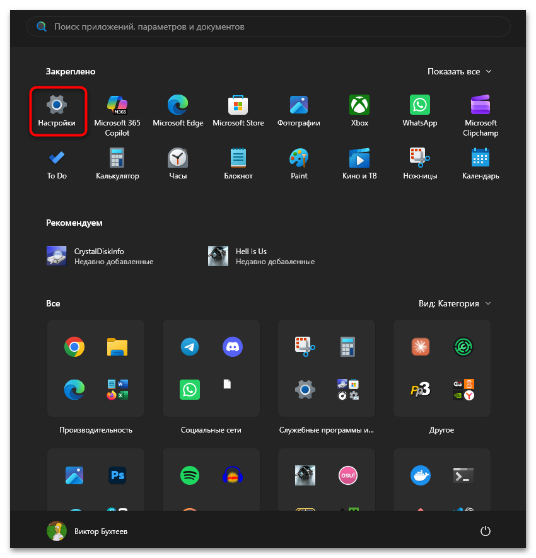
Task: Open WhatsApp in Социальные сети category
Action: click(x=190, y=390)
